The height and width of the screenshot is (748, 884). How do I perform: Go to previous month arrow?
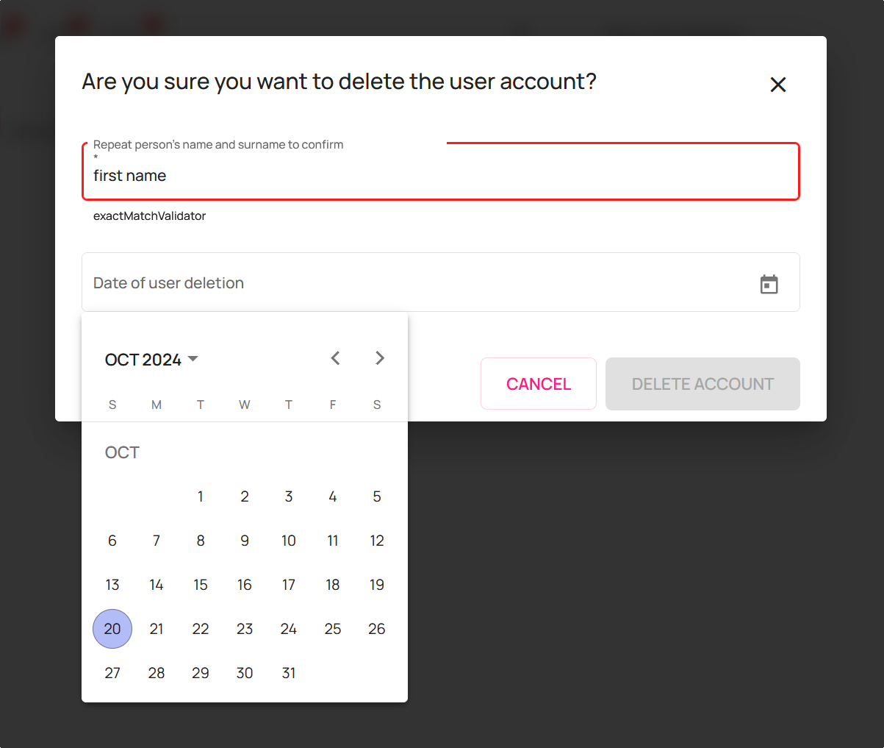tap(335, 358)
